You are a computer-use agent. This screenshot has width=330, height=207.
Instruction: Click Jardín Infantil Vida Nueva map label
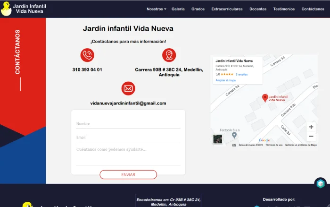point(278,98)
